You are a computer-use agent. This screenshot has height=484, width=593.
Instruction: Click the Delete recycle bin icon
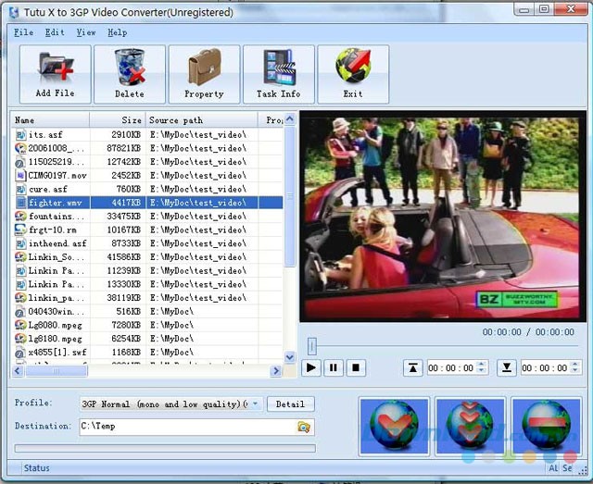[130, 68]
